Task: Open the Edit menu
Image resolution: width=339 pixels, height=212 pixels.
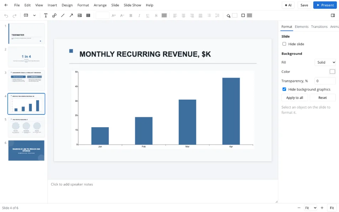Action: coord(28,5)
